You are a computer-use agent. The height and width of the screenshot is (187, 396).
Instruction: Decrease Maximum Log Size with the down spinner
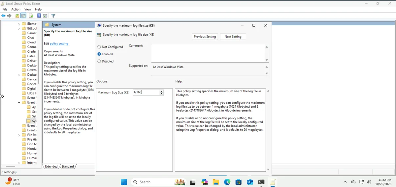point(161,94)
